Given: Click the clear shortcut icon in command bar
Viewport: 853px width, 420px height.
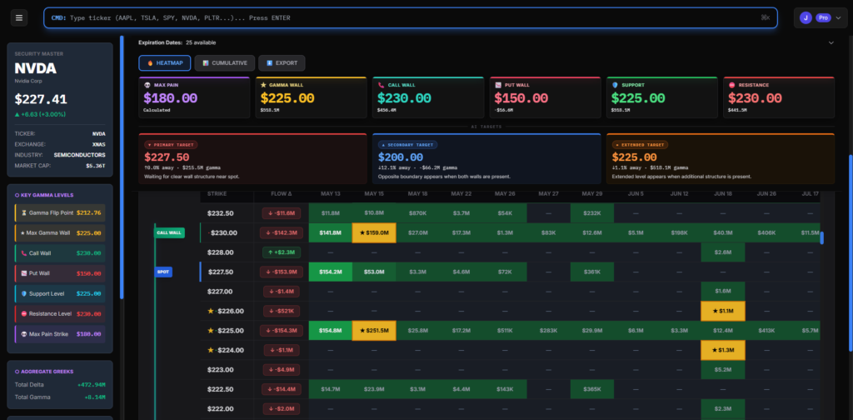Looking at the screenshot, I should tap(766, 18).
